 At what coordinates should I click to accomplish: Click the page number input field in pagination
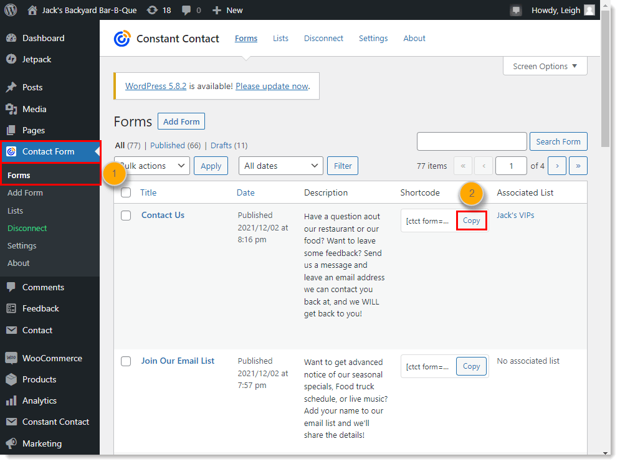[x=510, y=166]
